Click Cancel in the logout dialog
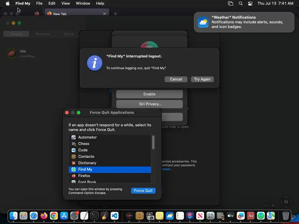This screenshot has width=299, height=224. coord(176,79)
